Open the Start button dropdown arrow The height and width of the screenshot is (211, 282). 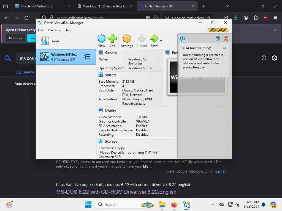(161, 41)
